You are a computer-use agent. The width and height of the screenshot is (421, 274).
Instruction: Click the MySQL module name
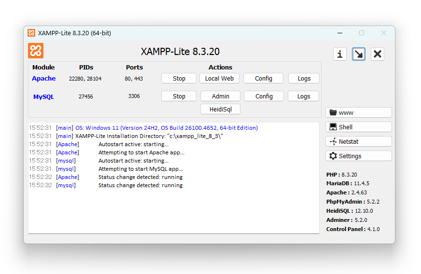click(43, 96)
